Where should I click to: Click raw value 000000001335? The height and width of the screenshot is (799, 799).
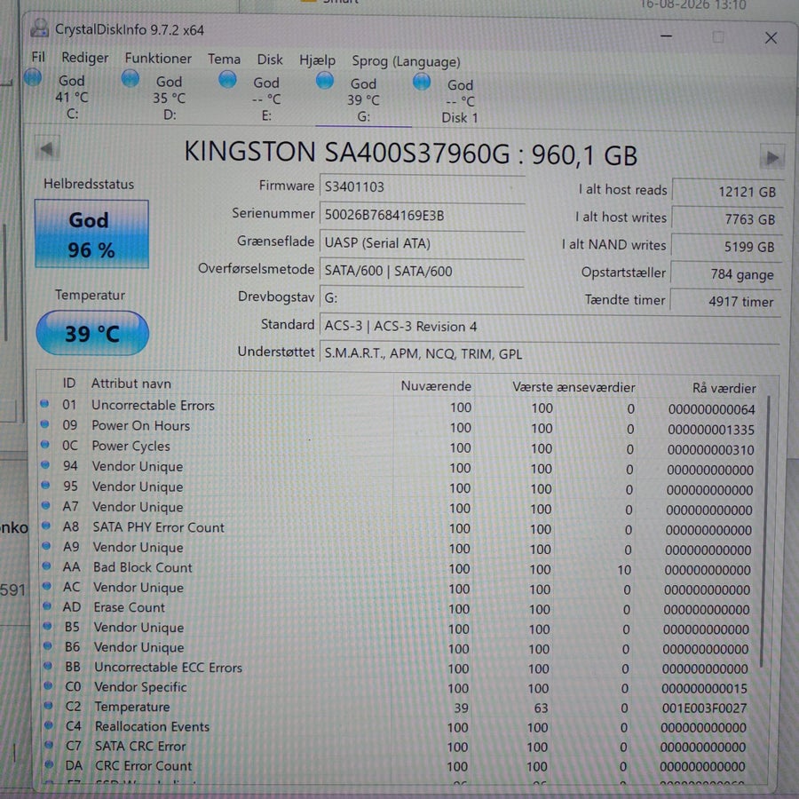click(x=711, y=429)
